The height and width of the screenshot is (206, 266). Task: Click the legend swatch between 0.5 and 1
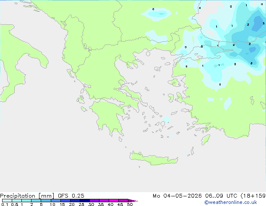17,201
